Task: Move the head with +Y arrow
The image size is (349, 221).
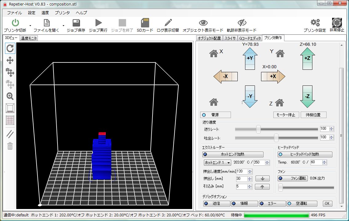Action: tap(250, 58)
